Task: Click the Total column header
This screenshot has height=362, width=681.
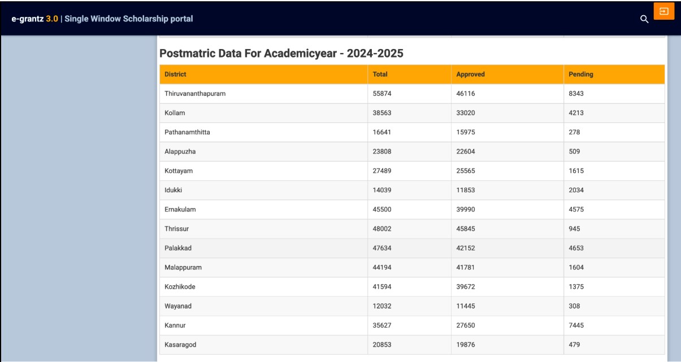Action: click(410, 74)
